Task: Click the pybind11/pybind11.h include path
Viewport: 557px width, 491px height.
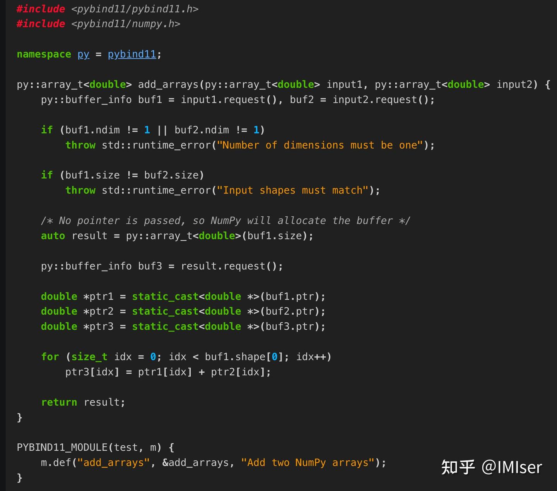Action: tap(135, 9)
